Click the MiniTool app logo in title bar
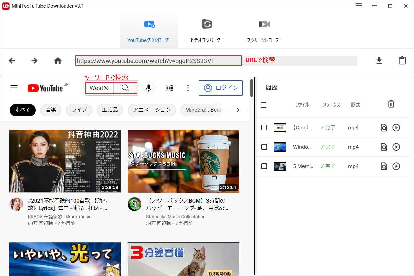414x276 pixels. click(x=5, y=6)
